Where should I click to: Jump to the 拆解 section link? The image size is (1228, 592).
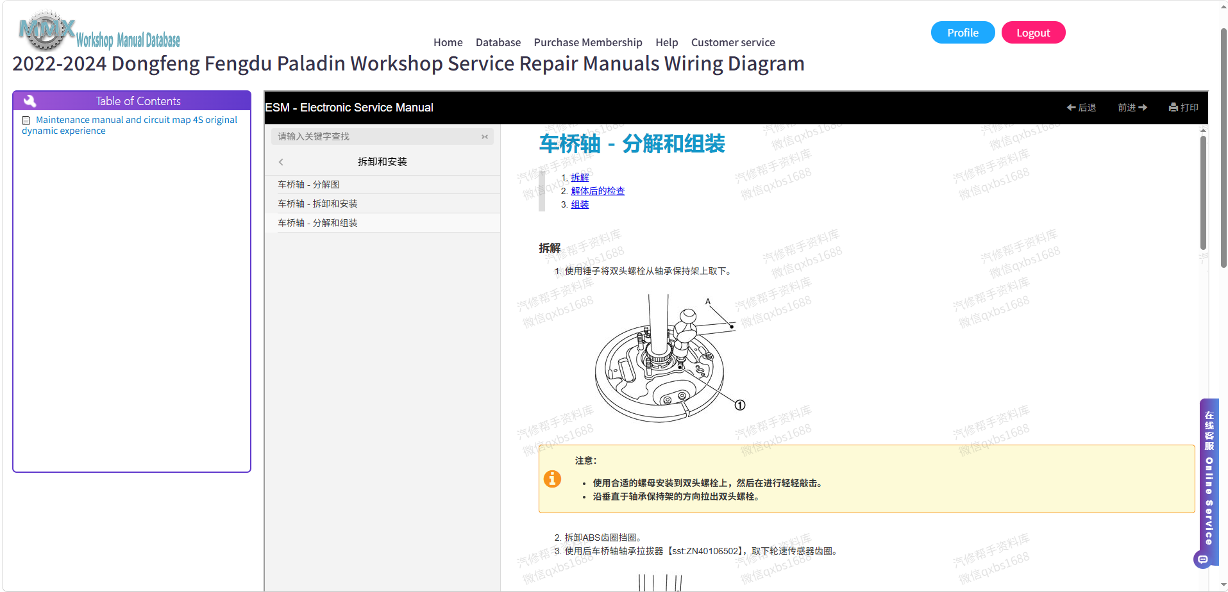coord(580,177)
